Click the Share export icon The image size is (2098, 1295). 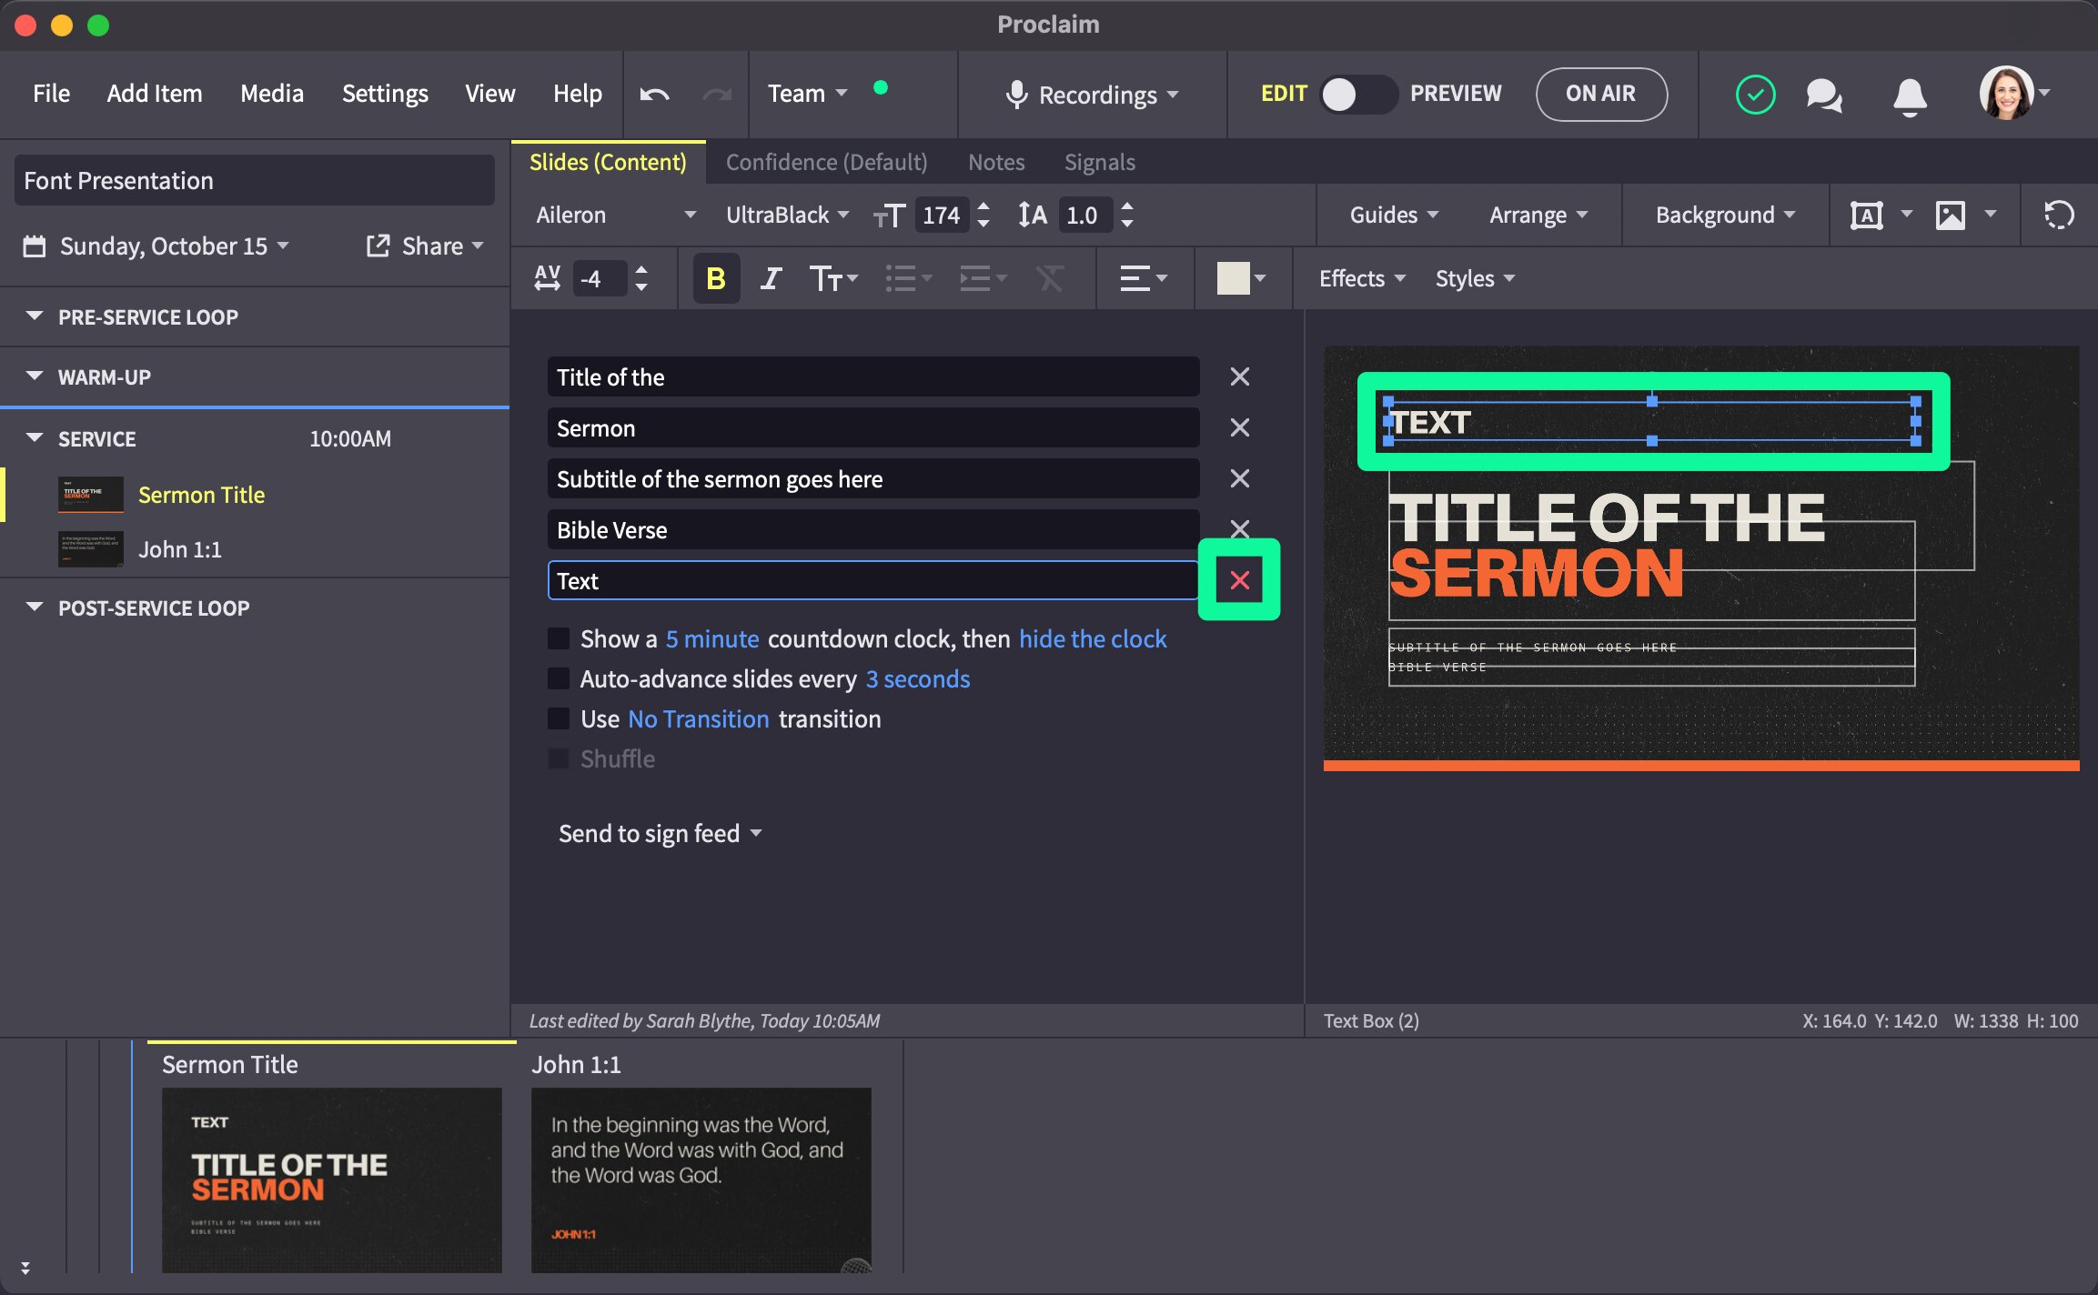(x=378, y=246)
